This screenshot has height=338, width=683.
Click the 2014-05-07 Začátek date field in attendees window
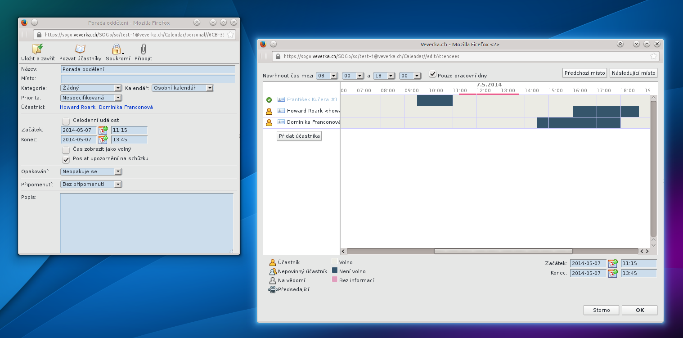click(x=588, y=263)
